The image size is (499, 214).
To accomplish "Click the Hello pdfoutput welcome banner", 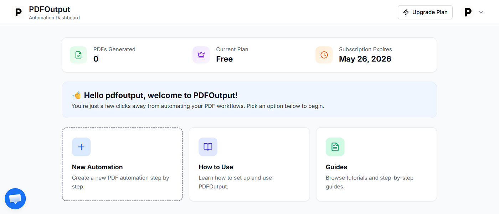I will [249, 100].
